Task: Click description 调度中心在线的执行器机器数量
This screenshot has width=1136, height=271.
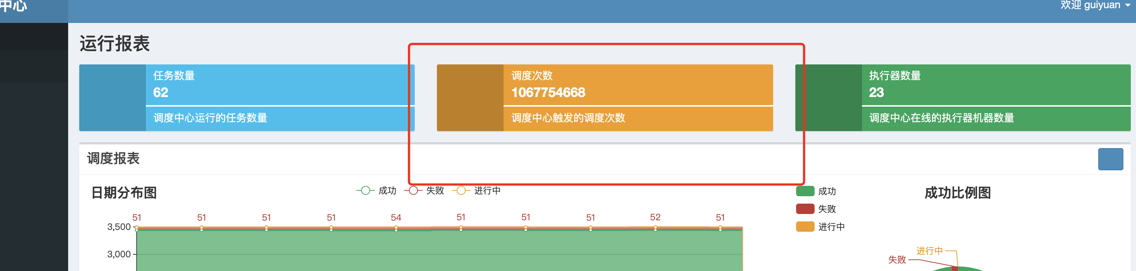Action: tap(942, 118)
